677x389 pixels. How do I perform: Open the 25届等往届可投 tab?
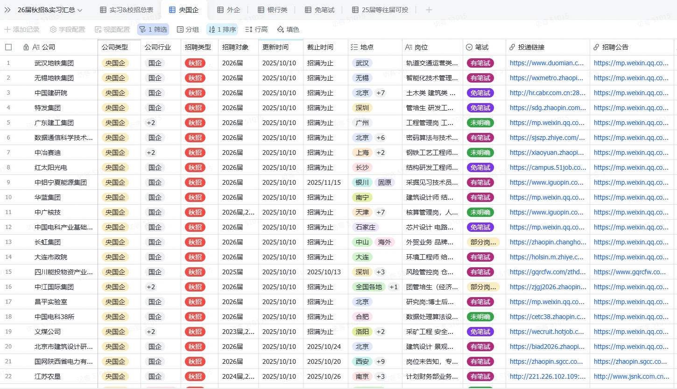coord(380,10)
